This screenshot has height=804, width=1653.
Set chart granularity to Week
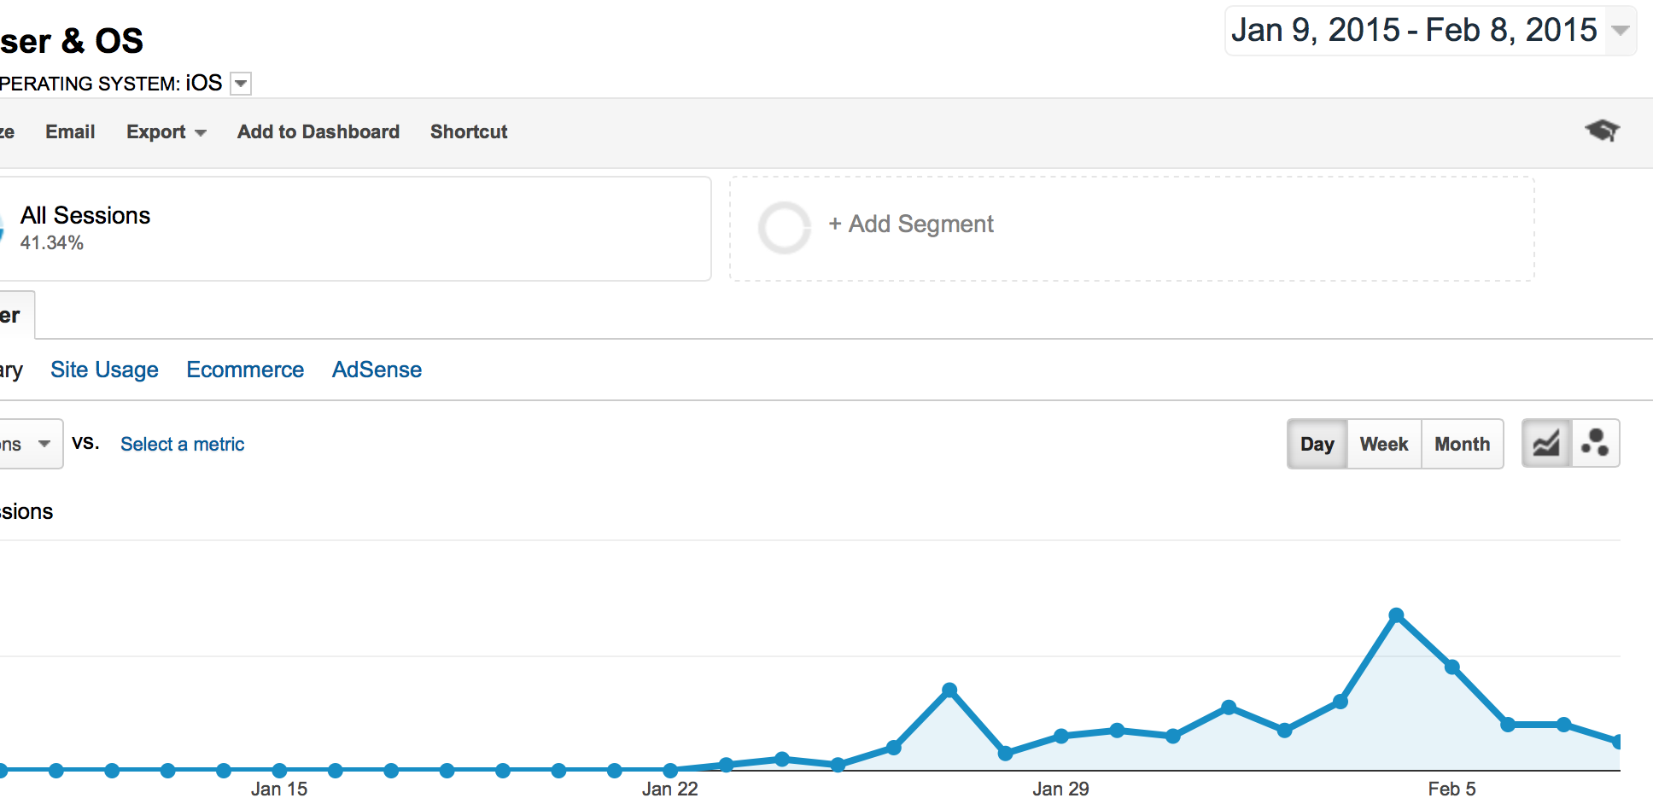click(1383, 444)
